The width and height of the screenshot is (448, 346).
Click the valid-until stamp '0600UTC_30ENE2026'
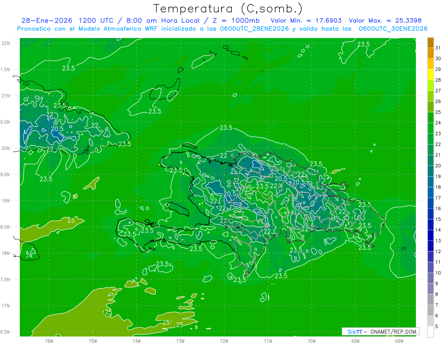click(393, 29)
